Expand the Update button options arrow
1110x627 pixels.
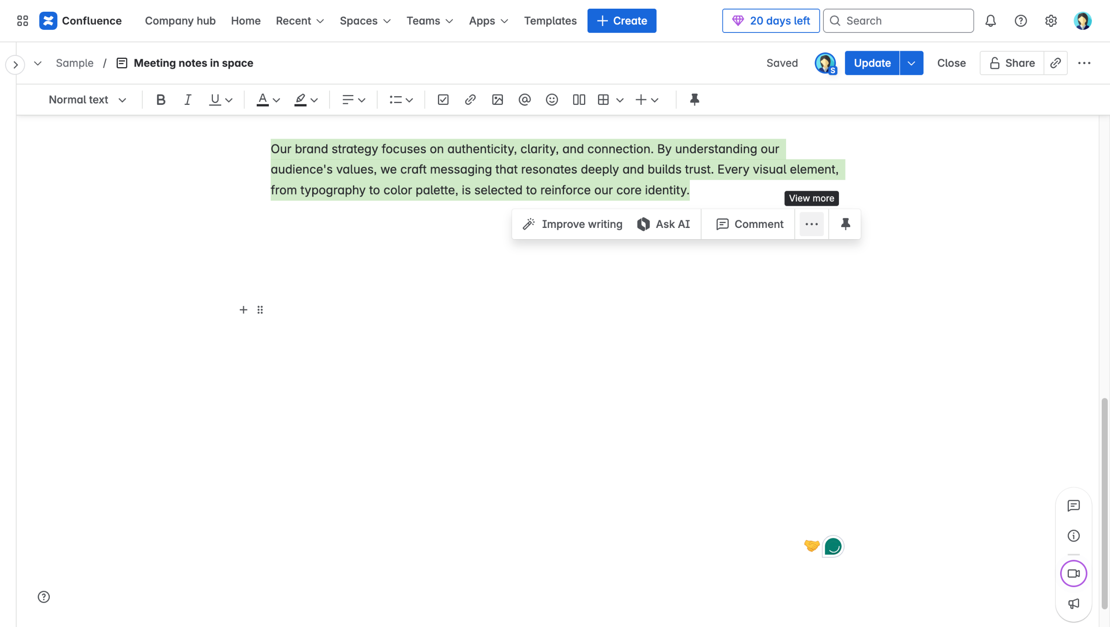(x=911, y=63)
